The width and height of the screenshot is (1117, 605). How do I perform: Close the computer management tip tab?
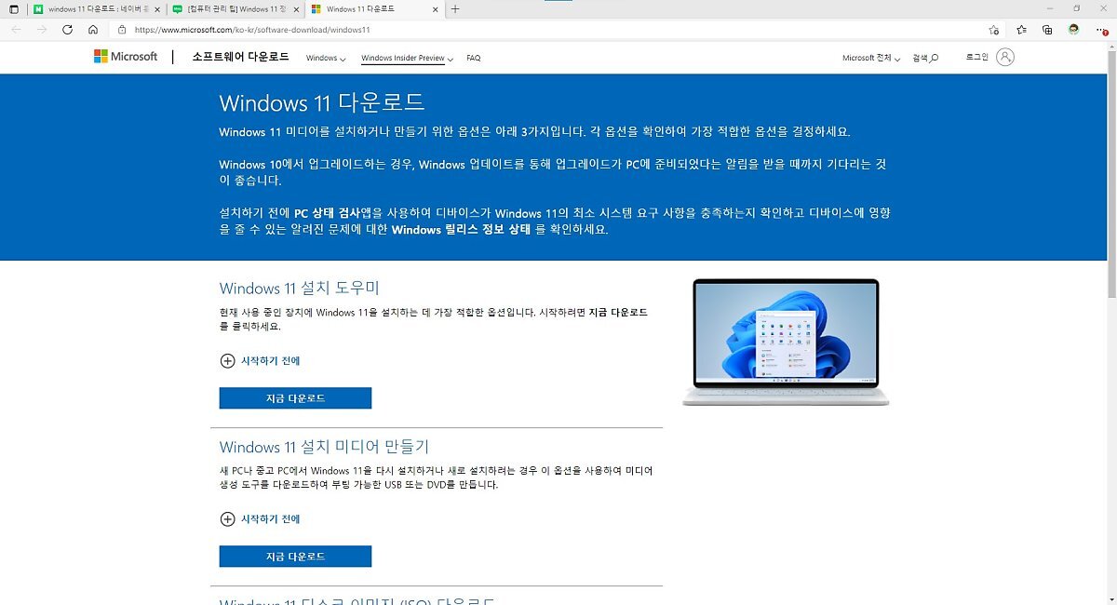pyautogui.click(x=297, y=9)
